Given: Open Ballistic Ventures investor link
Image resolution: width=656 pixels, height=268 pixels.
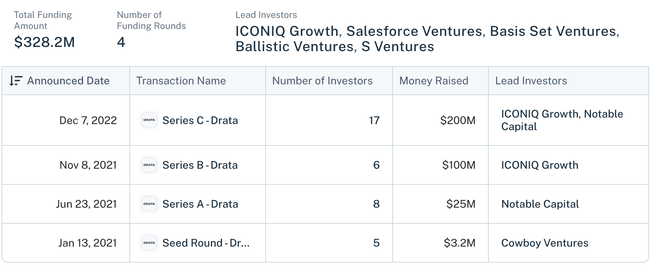Looking at the screenshot, I should coord(294,47).
